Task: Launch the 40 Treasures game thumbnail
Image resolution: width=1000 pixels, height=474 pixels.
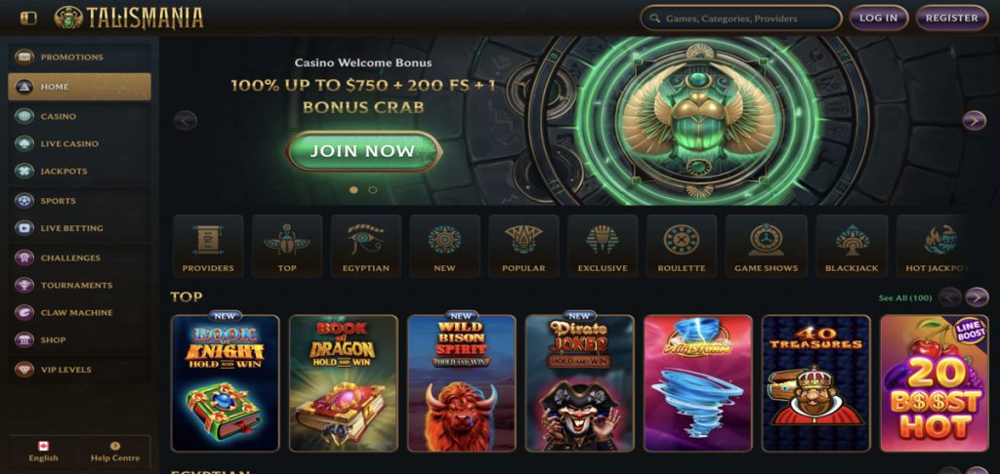Action: [x=816, y=383]
